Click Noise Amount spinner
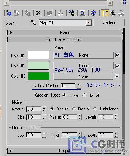 [44, 109]
